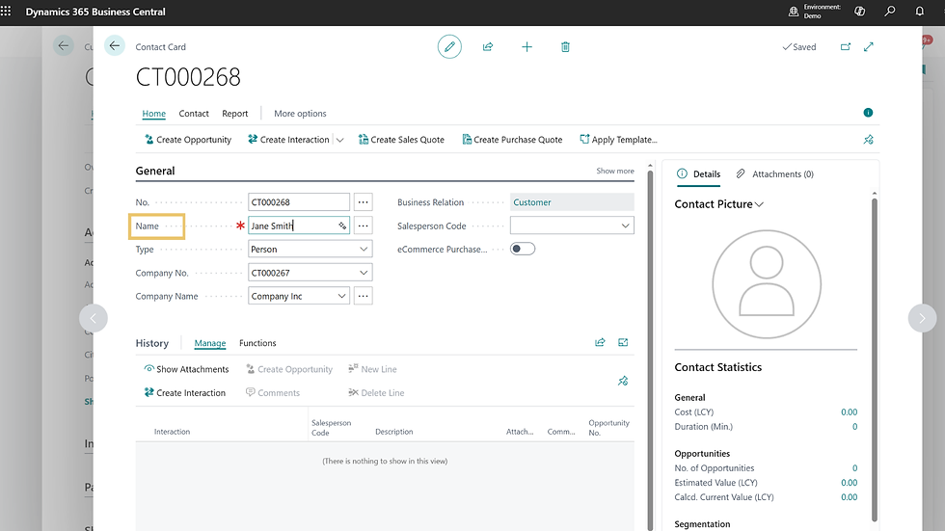The height and width of the screenshot is (531, 945).
Task: Open the Company Name dropdown
Action: coord(341,296)
